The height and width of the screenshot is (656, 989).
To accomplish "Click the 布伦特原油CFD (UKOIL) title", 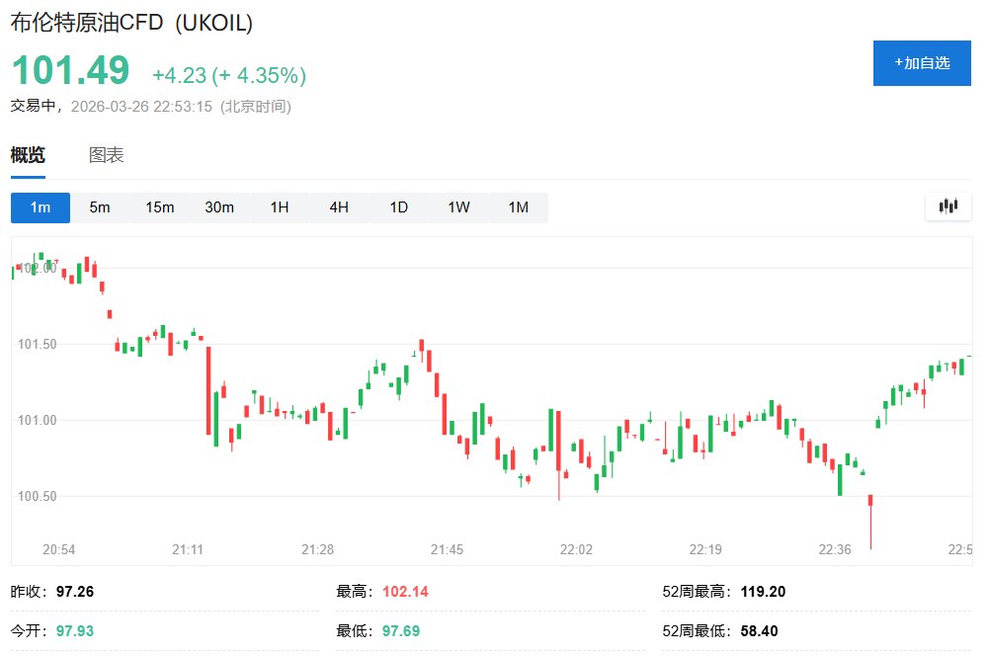I will tap(131, 24).
